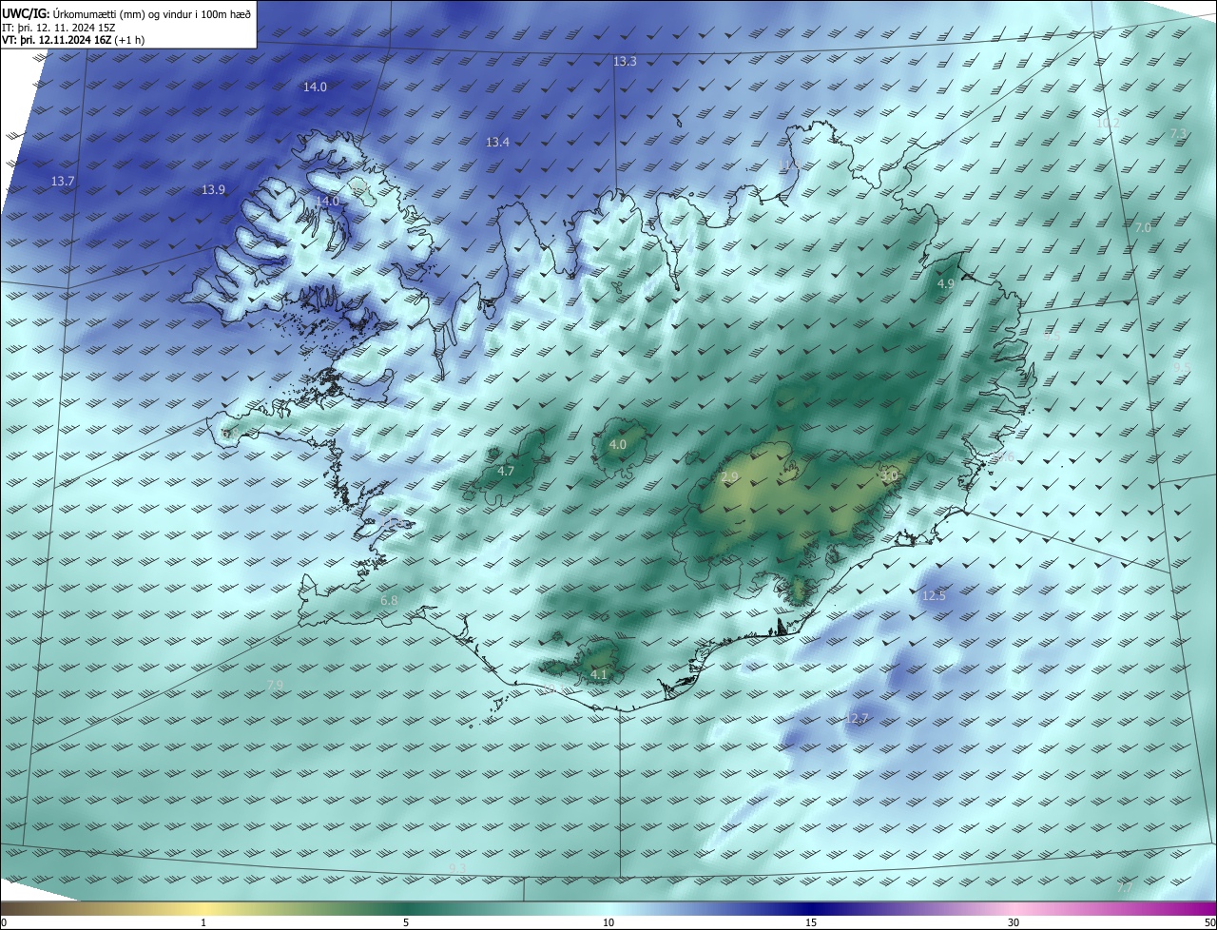
Task: Click the map title starting with UWC/IG
Action: point(127,13)
